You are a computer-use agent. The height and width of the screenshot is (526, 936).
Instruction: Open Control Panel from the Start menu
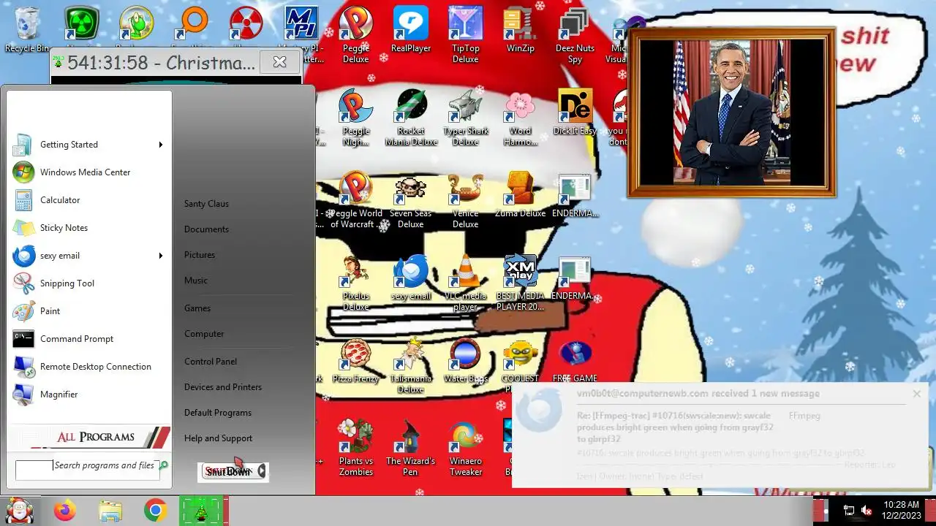click(x=211, y=362)
